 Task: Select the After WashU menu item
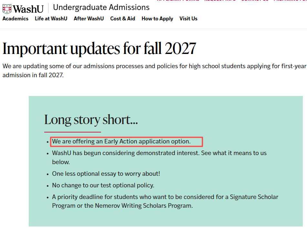(x=89, y=19)
